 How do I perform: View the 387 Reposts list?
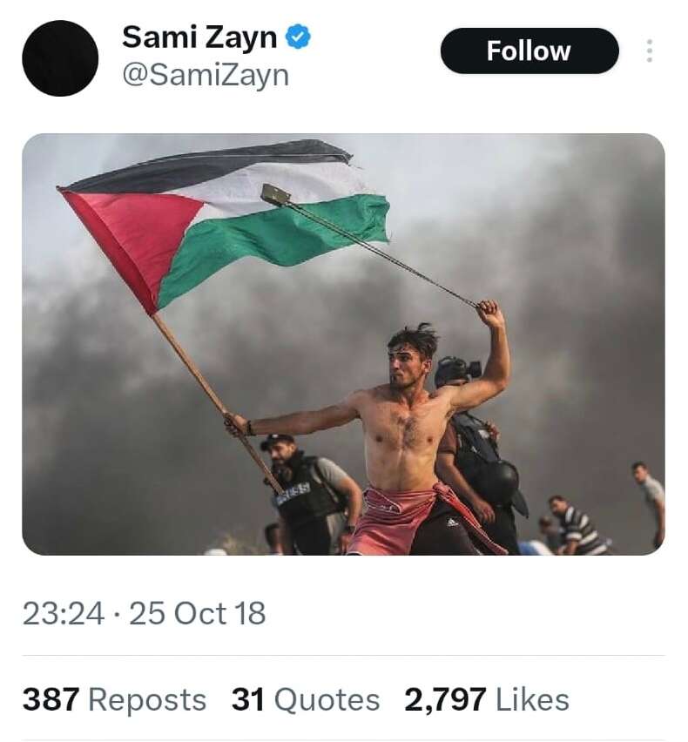pos(114,700)
